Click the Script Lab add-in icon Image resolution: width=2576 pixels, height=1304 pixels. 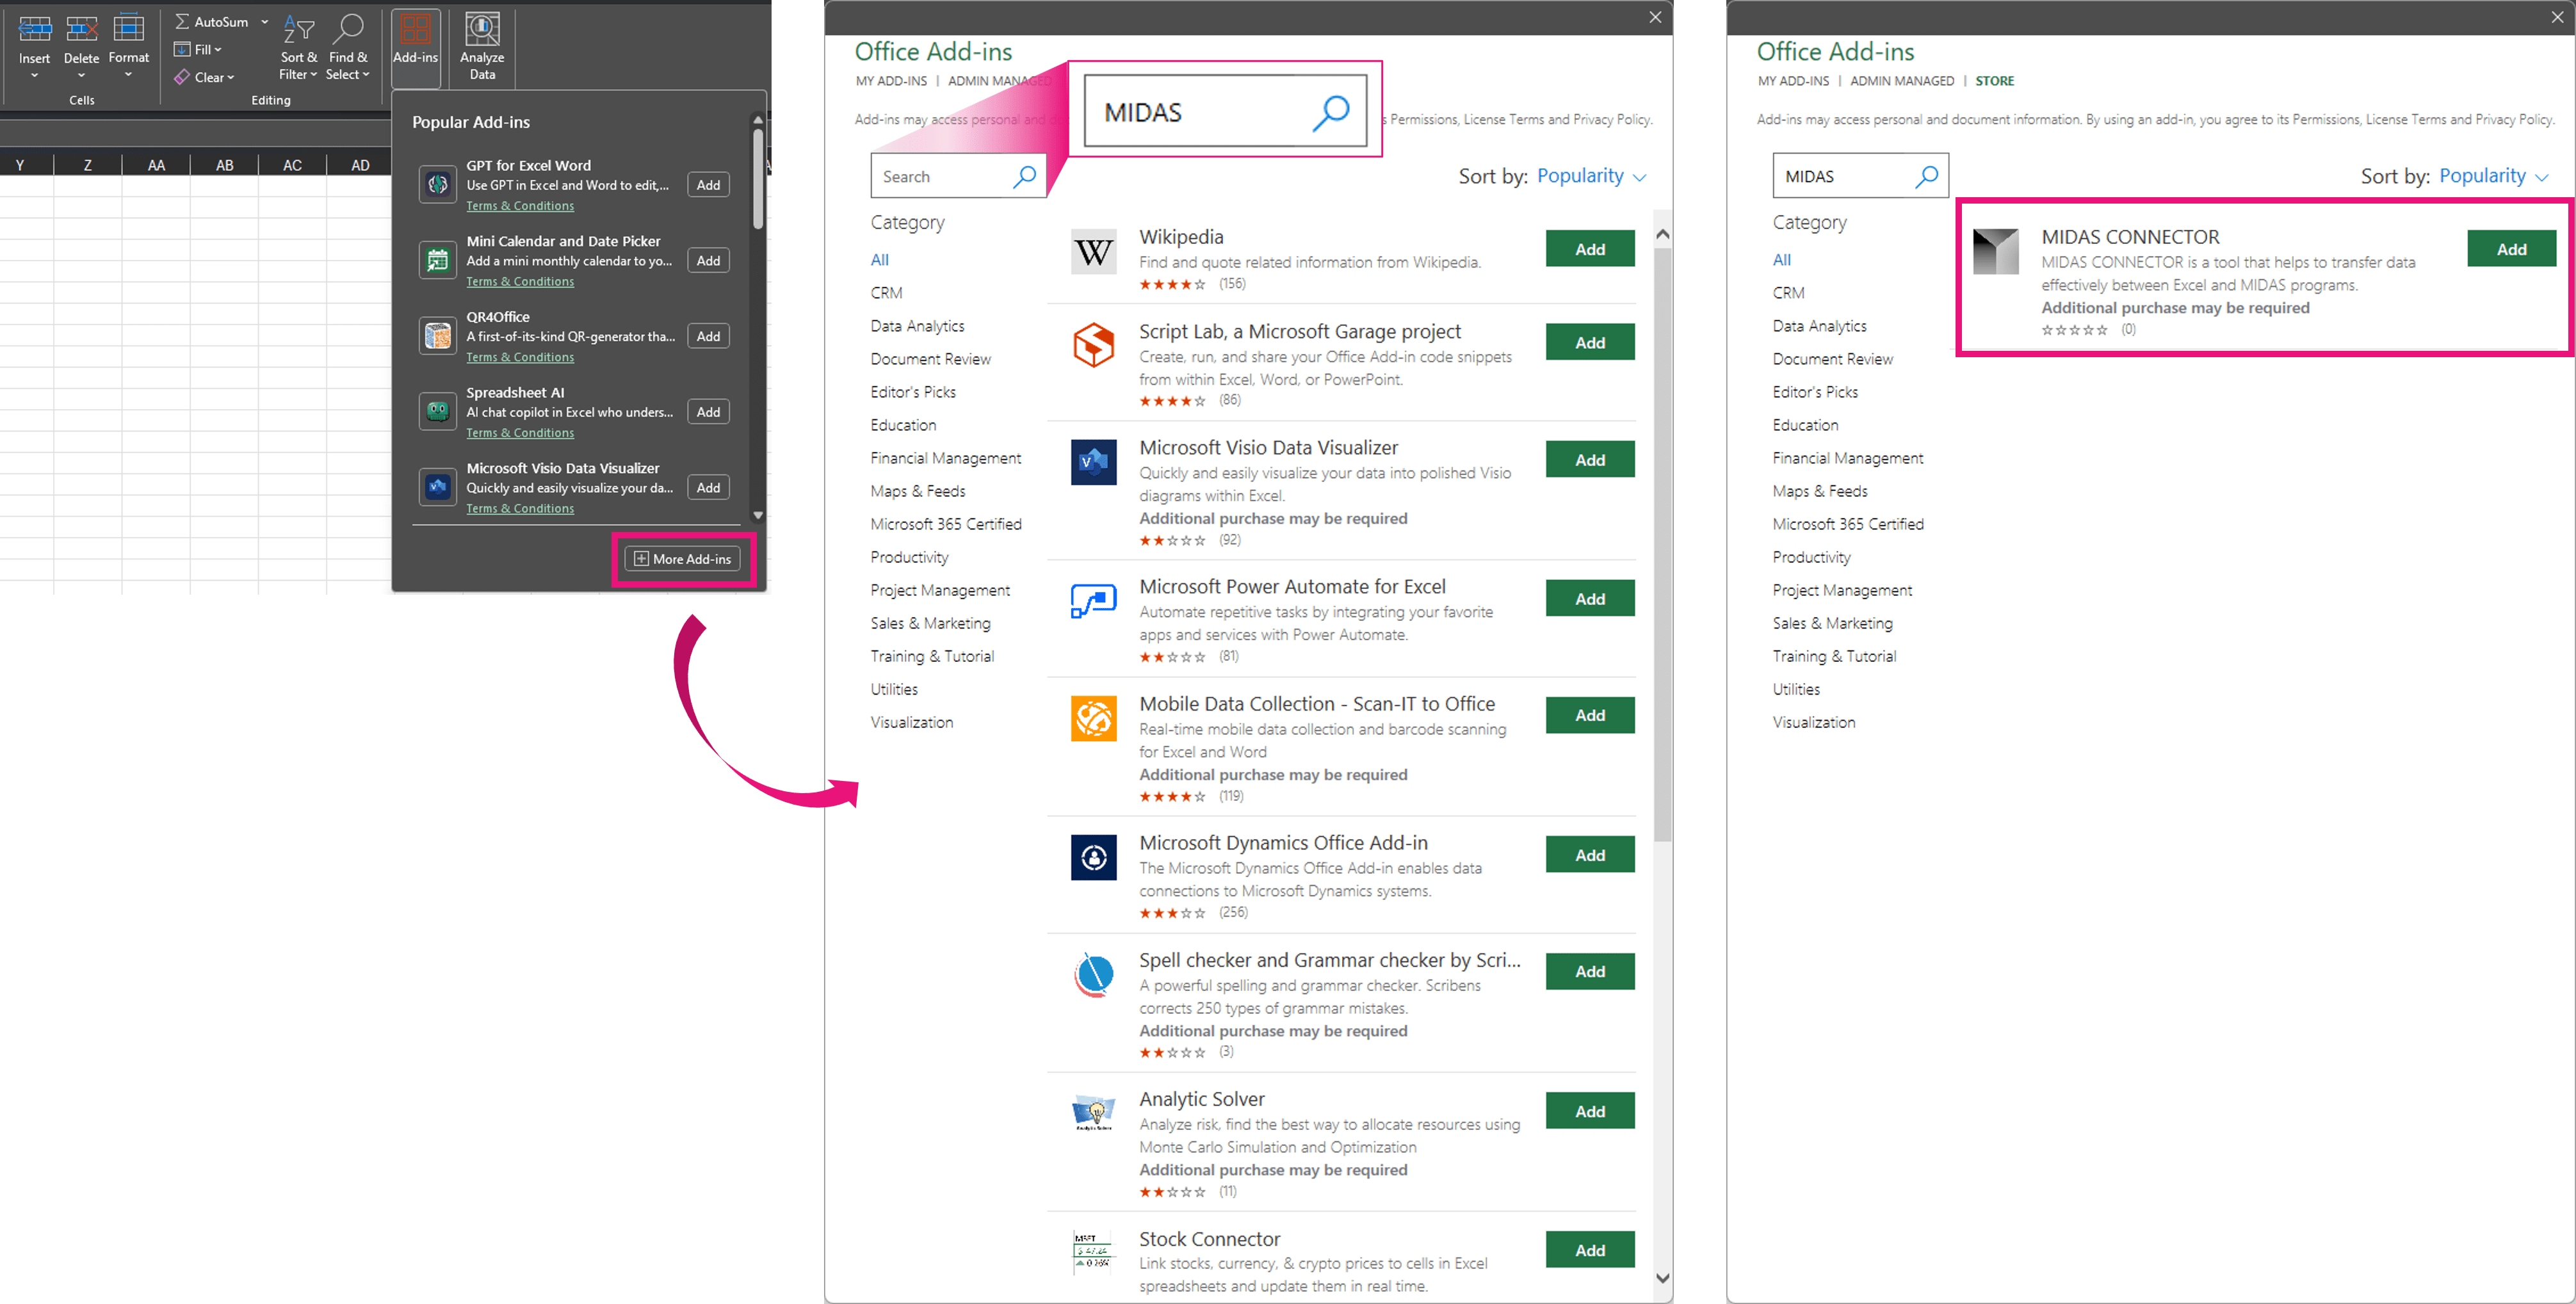coord(1093,345)
